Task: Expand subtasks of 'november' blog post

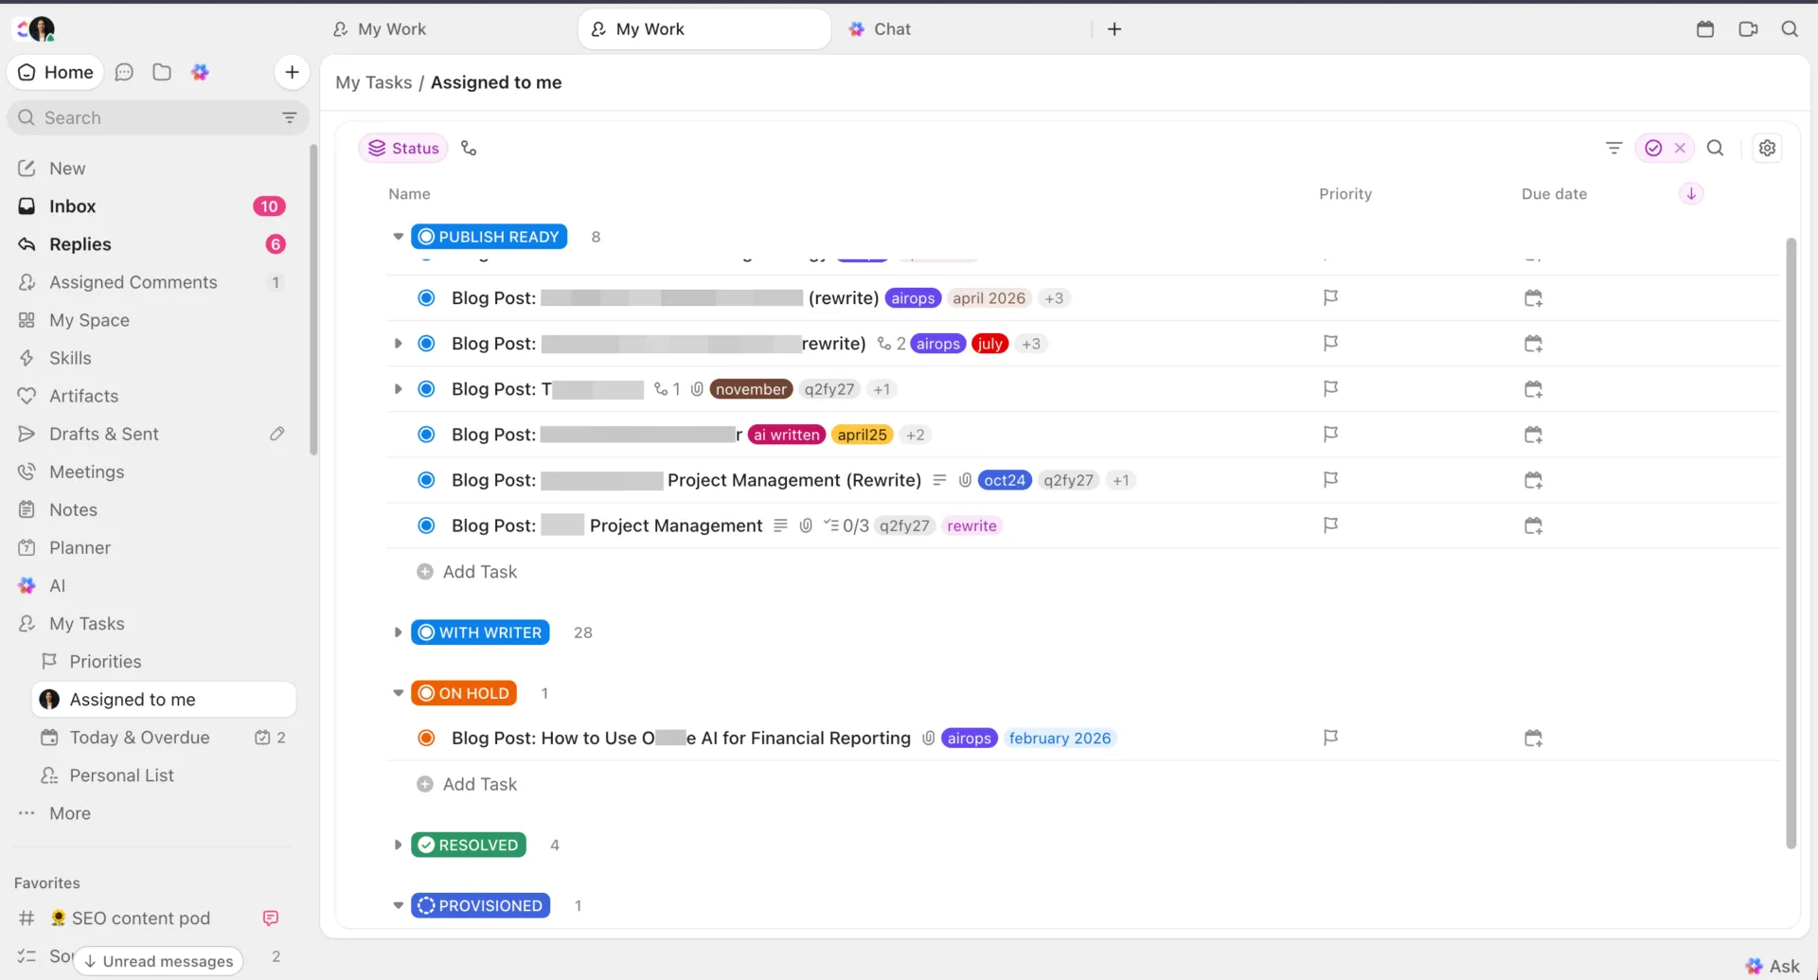Action: tap(398, 389)
